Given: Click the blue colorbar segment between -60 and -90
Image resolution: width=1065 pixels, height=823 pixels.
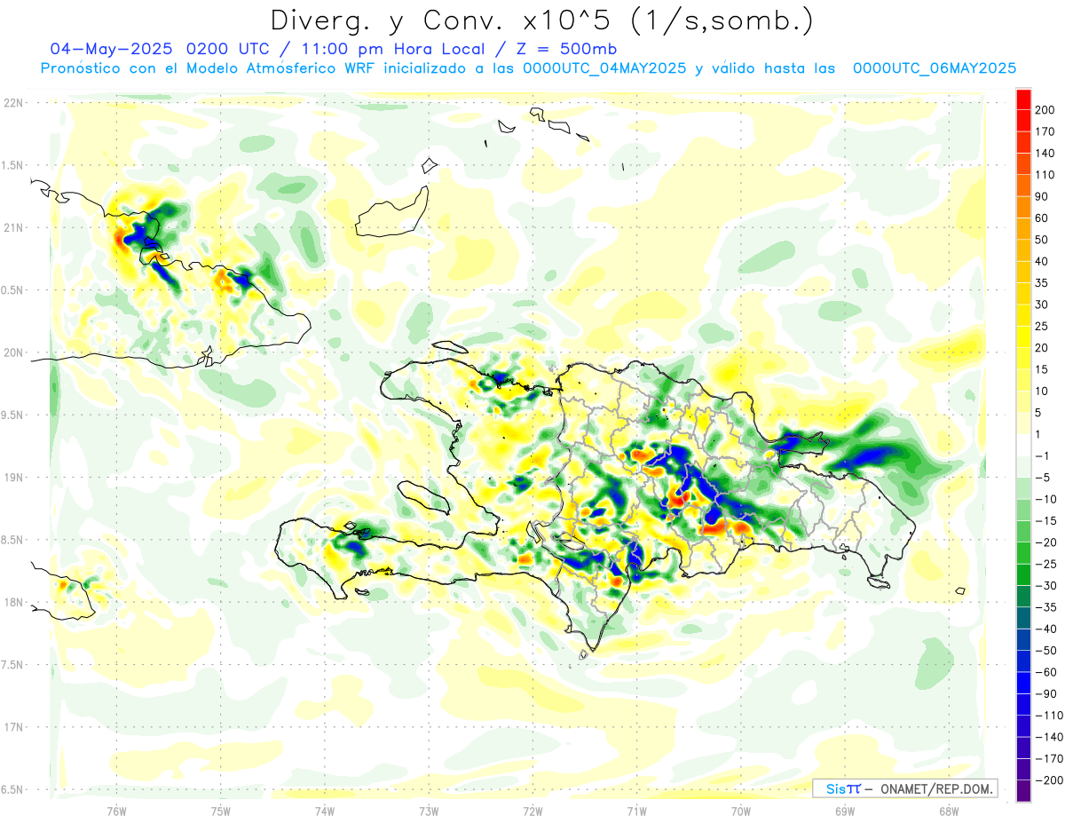Looking at the screenshot, I should coord(1023,683).
